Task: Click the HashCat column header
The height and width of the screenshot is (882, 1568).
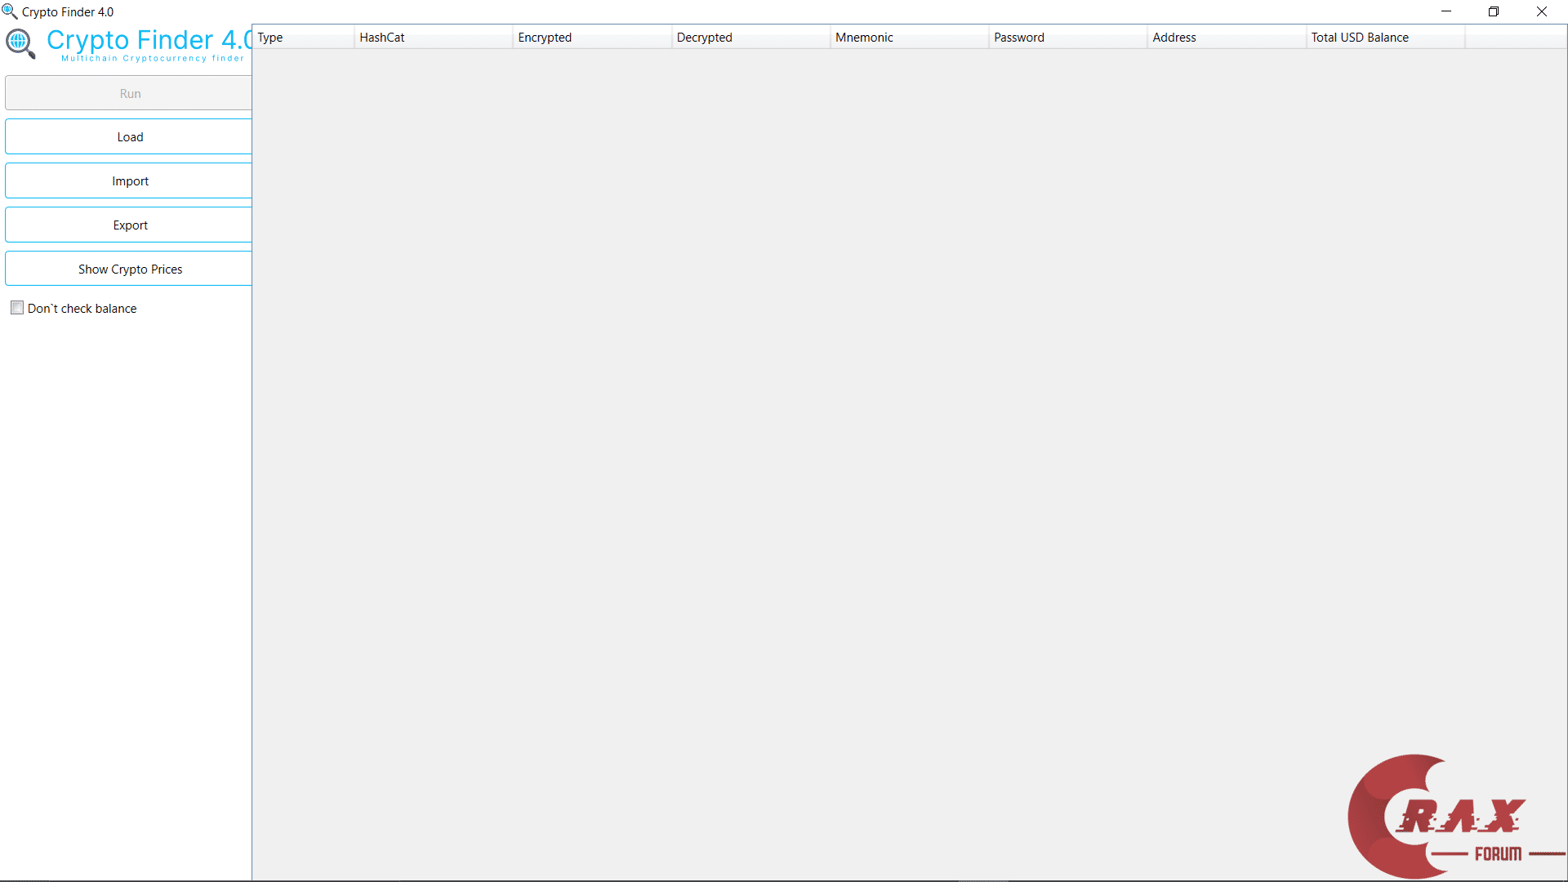Action: 433,37
